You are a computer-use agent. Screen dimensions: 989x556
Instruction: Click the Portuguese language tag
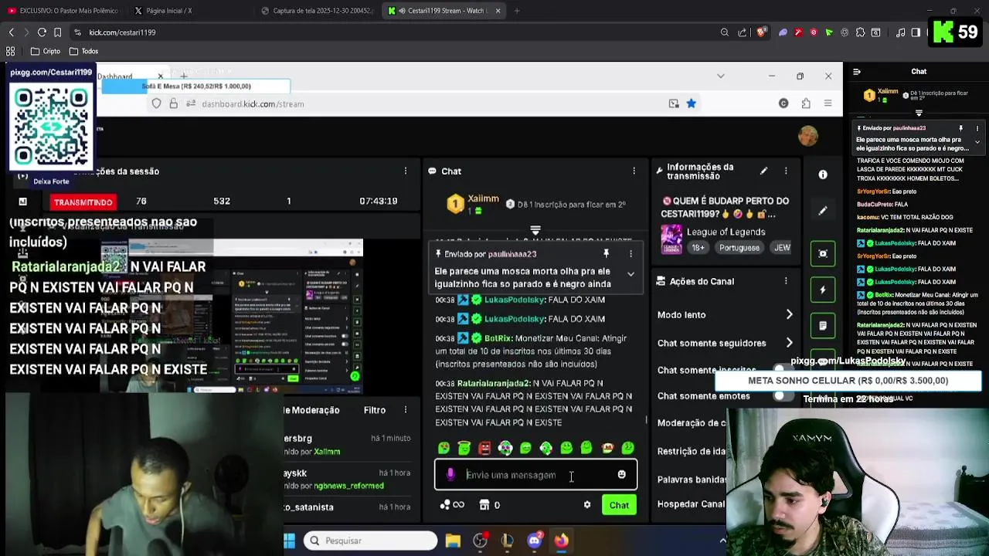[739, 248]
